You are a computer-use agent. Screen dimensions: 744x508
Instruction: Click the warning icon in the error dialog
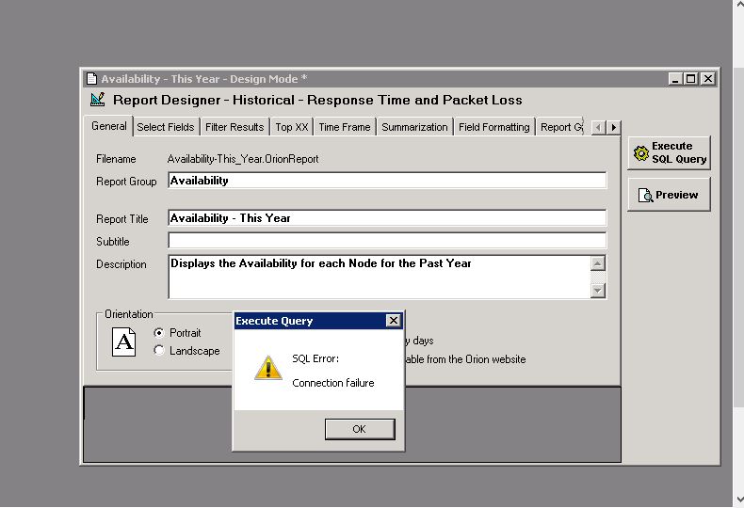[x=268, y=368]
